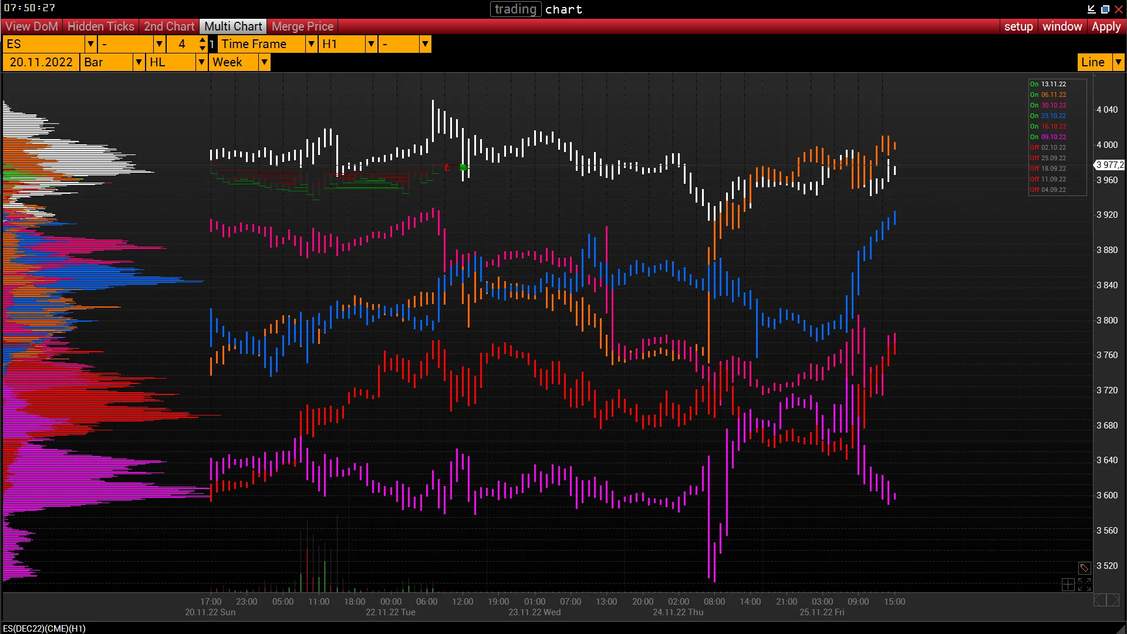Click the 07:50:27 clock display
The width and height of the screenshot is (1127, 634).
pos(29,8)
